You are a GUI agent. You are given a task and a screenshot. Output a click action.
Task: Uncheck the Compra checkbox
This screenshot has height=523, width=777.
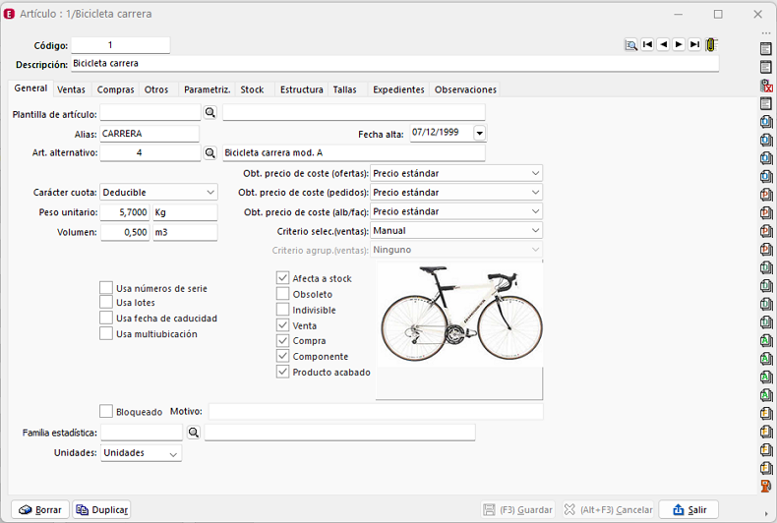(x=282, y=341)
